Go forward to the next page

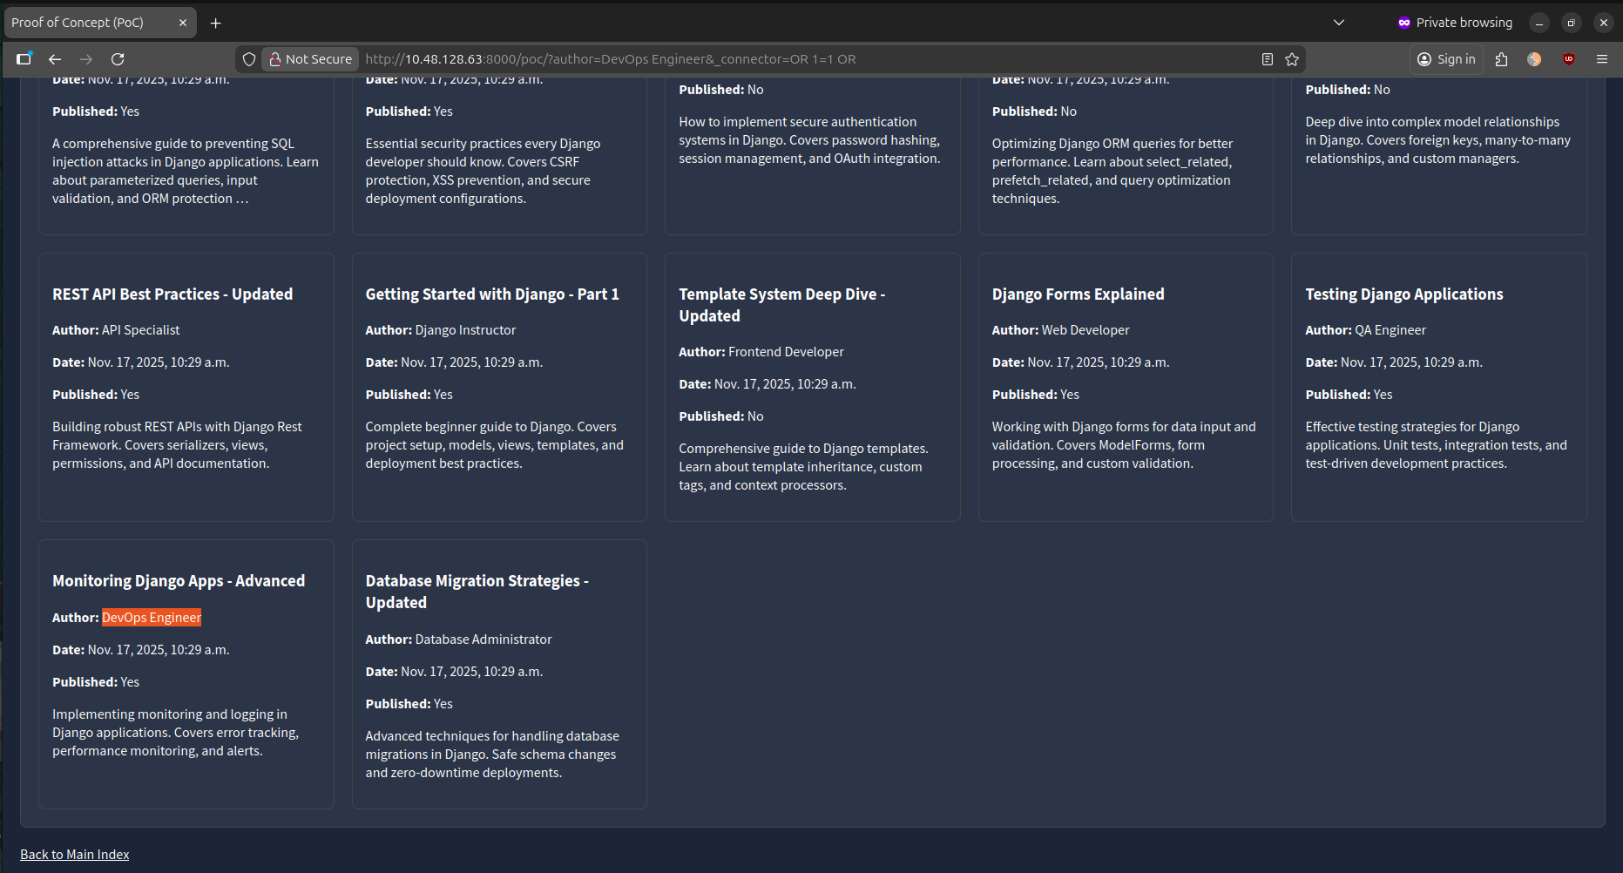(x=85, y=58)
